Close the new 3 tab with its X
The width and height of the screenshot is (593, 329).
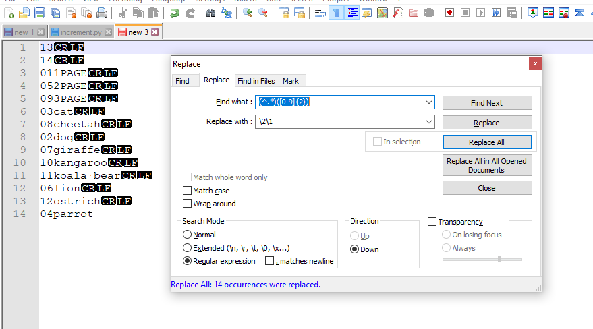point(154,32)
